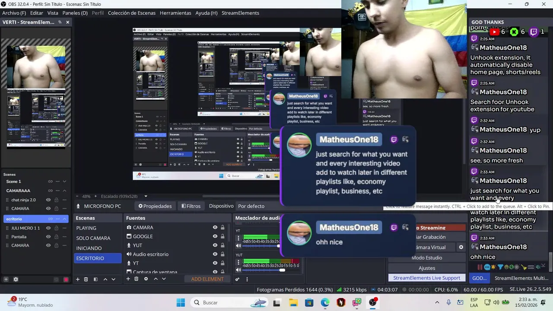The width and height of the screenshot is (553, 311).
Task: Collapse the ecritorio scene group
Action: [x=64, y=219]
